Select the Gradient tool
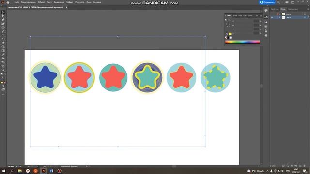 pos(3,50)
